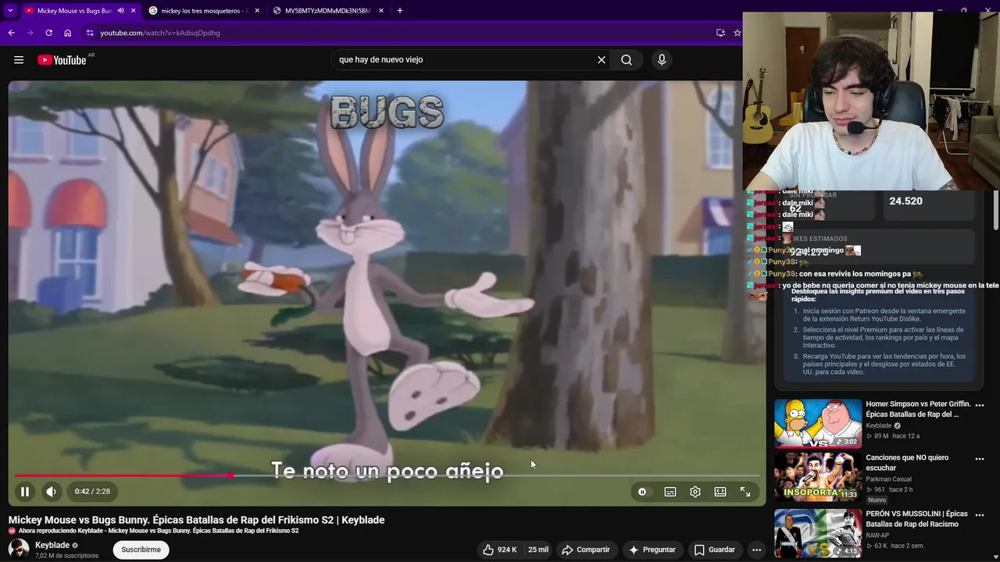Open options for Homer Simpson vs Peter Griffin
Viewport: 1000px width, 562px height.
(x=980, y=405)
